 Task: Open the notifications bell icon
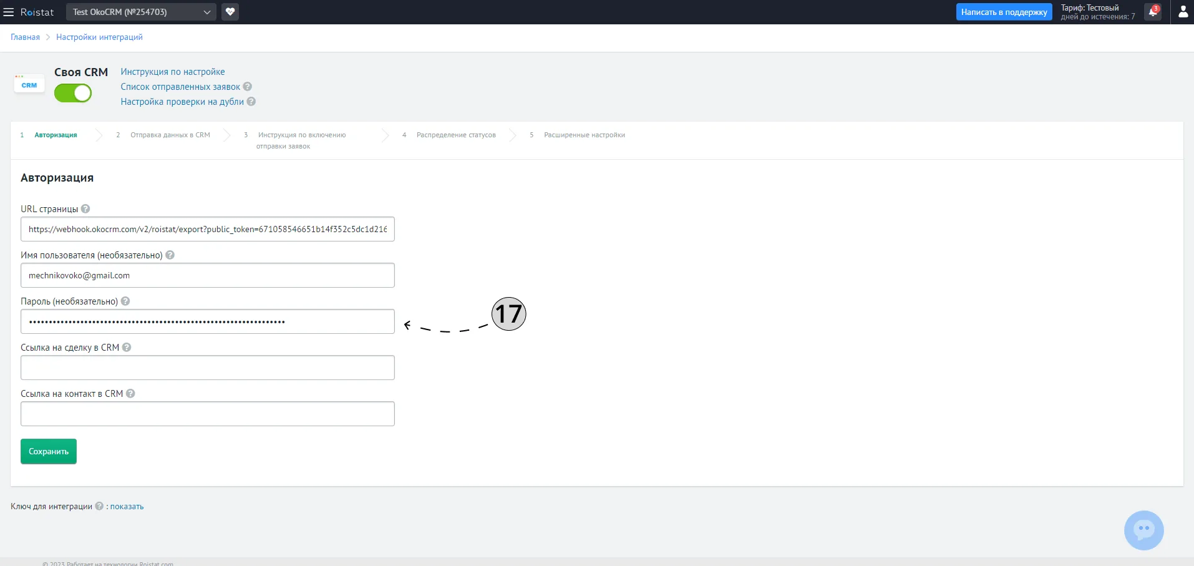coord(1153,12)
